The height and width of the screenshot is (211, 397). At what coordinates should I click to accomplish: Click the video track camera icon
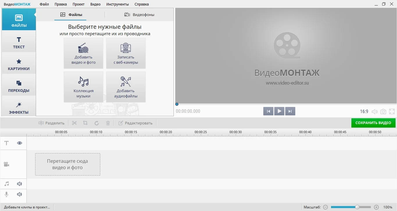(x=6, y=164)
